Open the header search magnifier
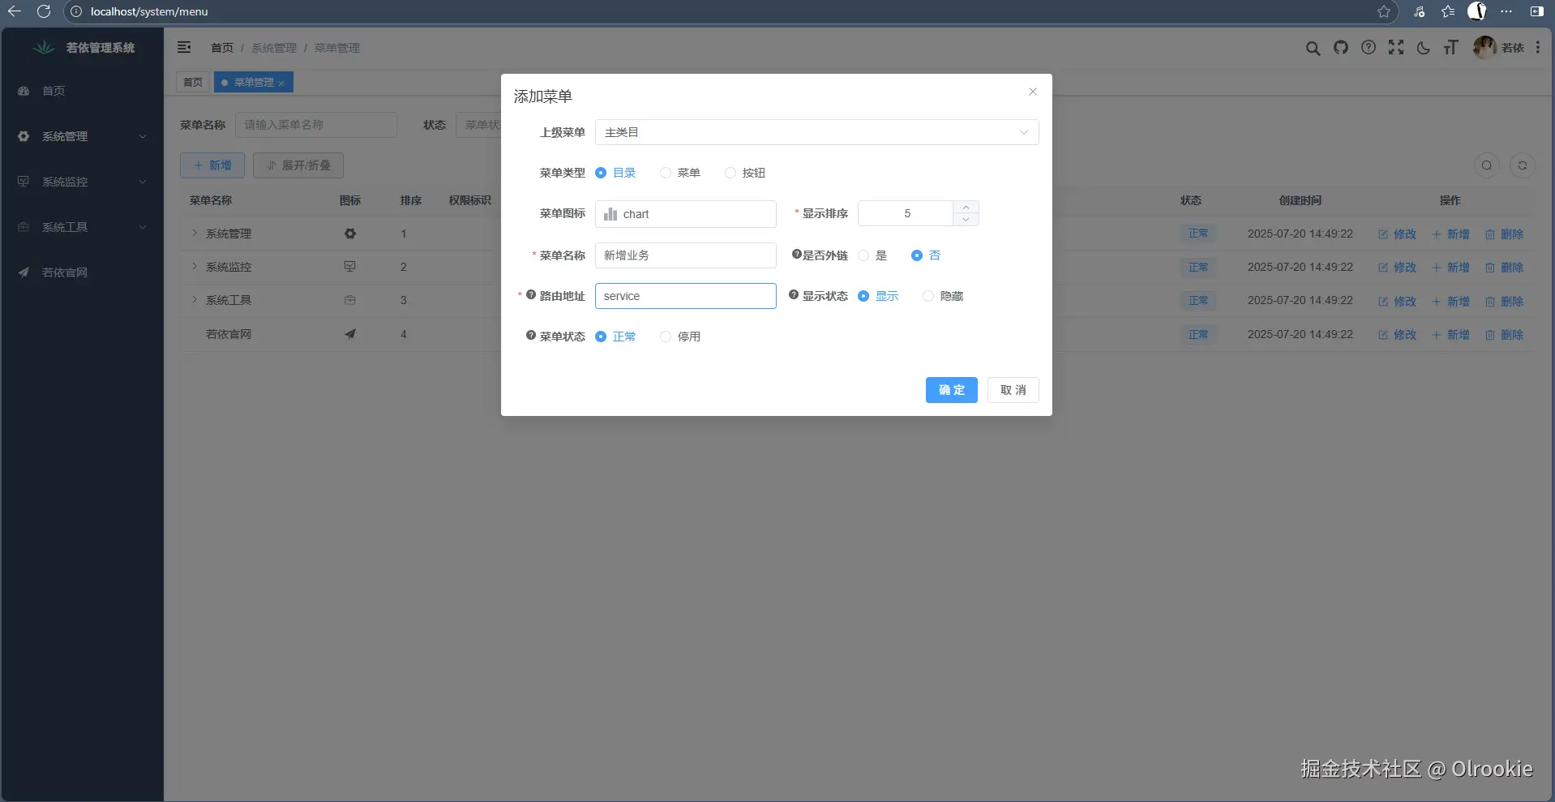Screen dimensions: 1555x802 point(1313,48)
